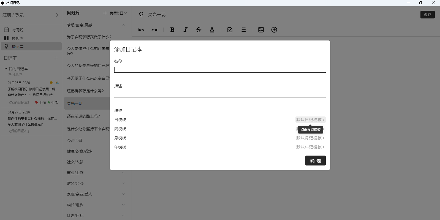Insert a checkbox task list
440x220 pixels.
(x=230, y=30)
